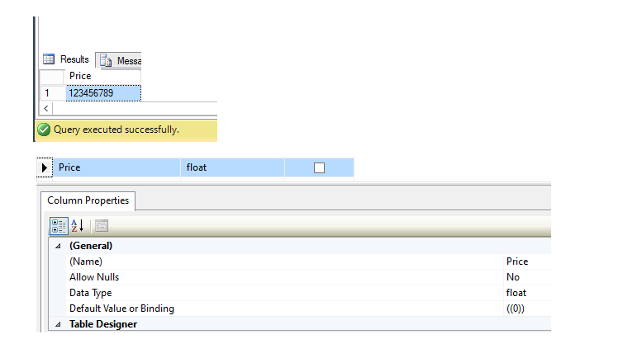Switch to Categorized view in properties
Viewport: 618px width, 358px height.
(59, 226)
